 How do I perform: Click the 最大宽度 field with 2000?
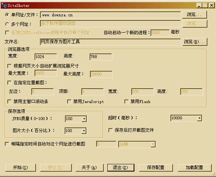pyautogui.click(x=46, y=73)
